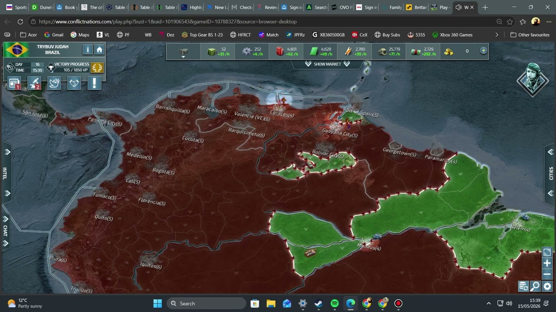Expand the Show Market panel
The width and height of the screenshot is (556, 312).
(x=327, y=64)
